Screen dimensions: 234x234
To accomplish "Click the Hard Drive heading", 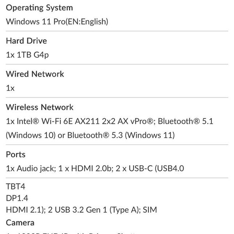I will click(27, 41).
